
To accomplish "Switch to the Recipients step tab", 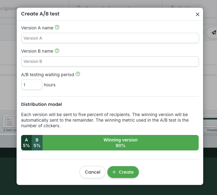I will pos(8,8).
